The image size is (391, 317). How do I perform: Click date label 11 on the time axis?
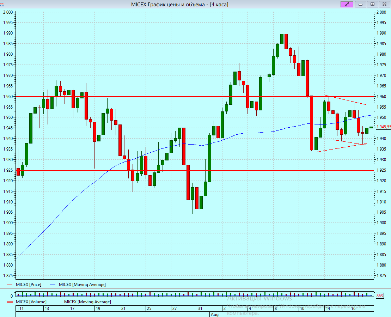[22, 309]
